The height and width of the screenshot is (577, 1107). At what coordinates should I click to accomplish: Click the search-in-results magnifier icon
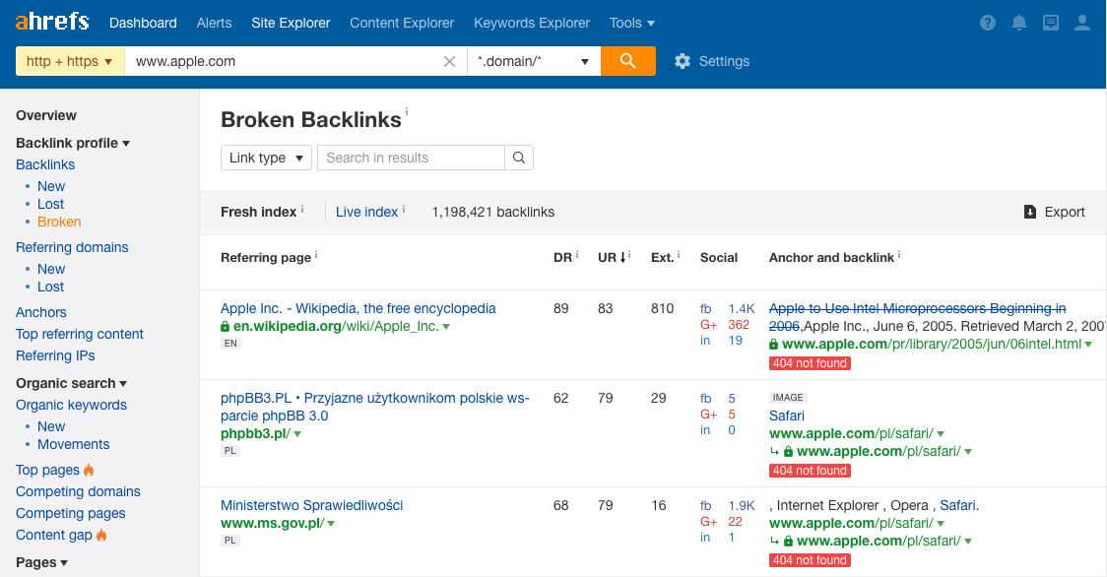click(x=519, y=158)
